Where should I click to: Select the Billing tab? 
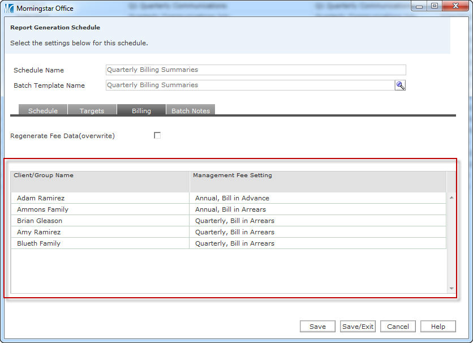pos(141,110)
